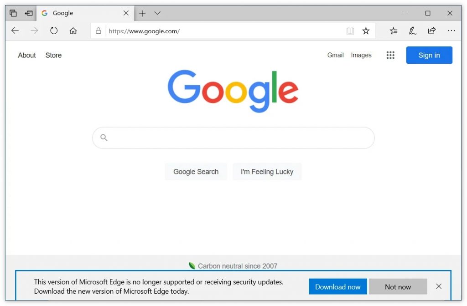The height and width of the screenshot is (306, 467).
Task: Open the home page icon
Action: (x=73, y=31)
